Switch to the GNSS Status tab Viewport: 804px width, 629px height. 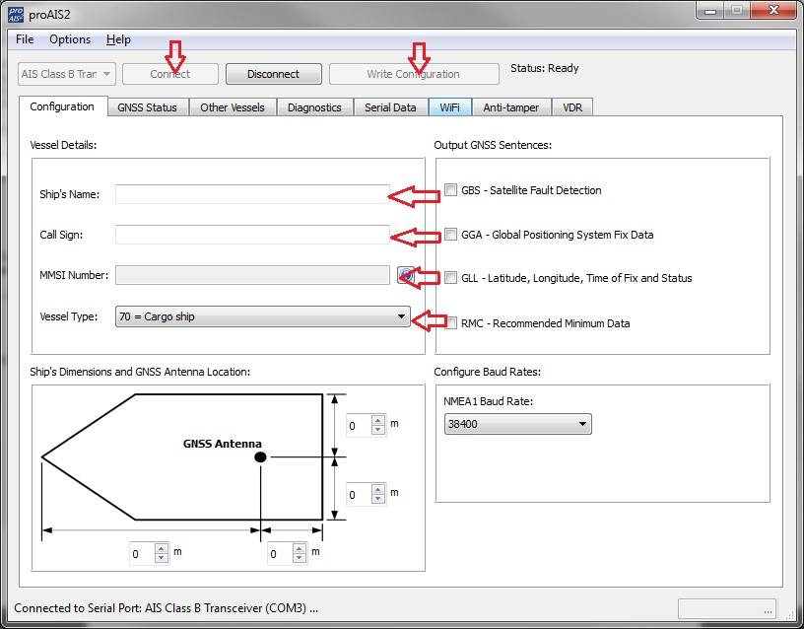tap(147, 107)
